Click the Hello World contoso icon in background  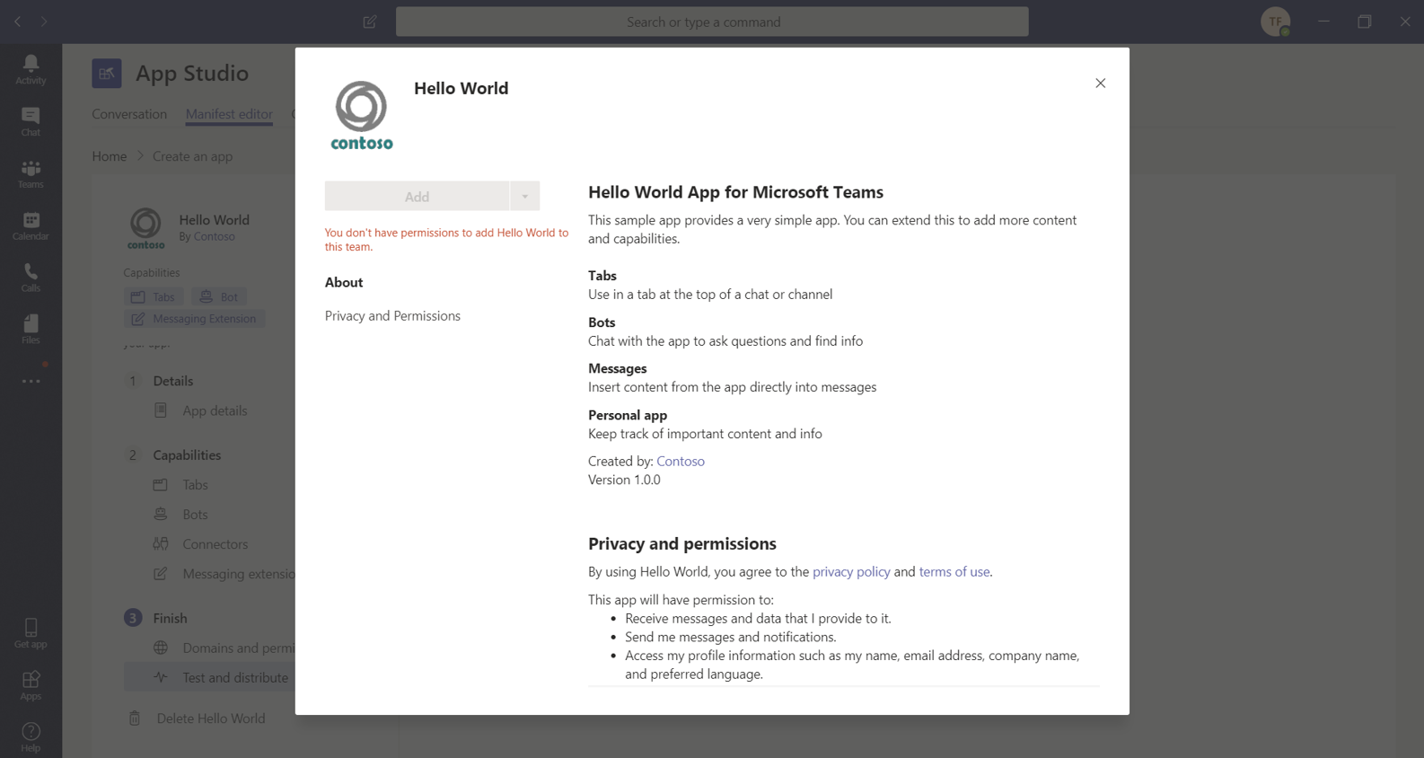(145, 227)
